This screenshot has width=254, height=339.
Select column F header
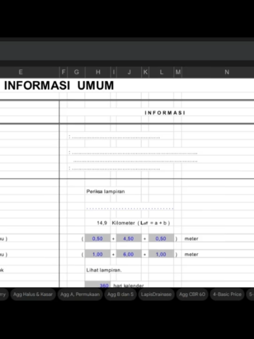click(63, 72)
